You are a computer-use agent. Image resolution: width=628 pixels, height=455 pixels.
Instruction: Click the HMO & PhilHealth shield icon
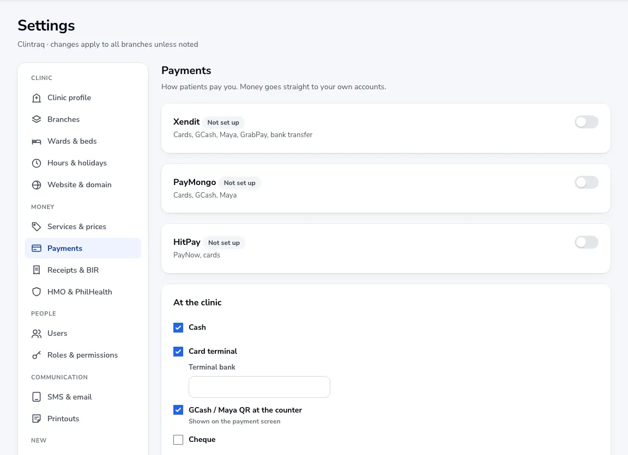coord(37,292)
